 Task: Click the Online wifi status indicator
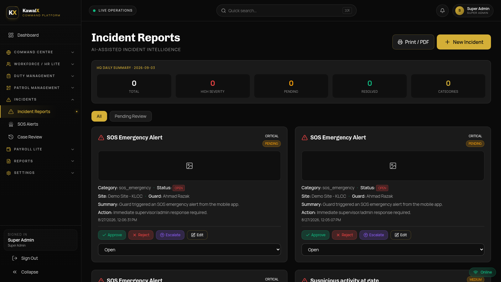[x=483, y=272]
